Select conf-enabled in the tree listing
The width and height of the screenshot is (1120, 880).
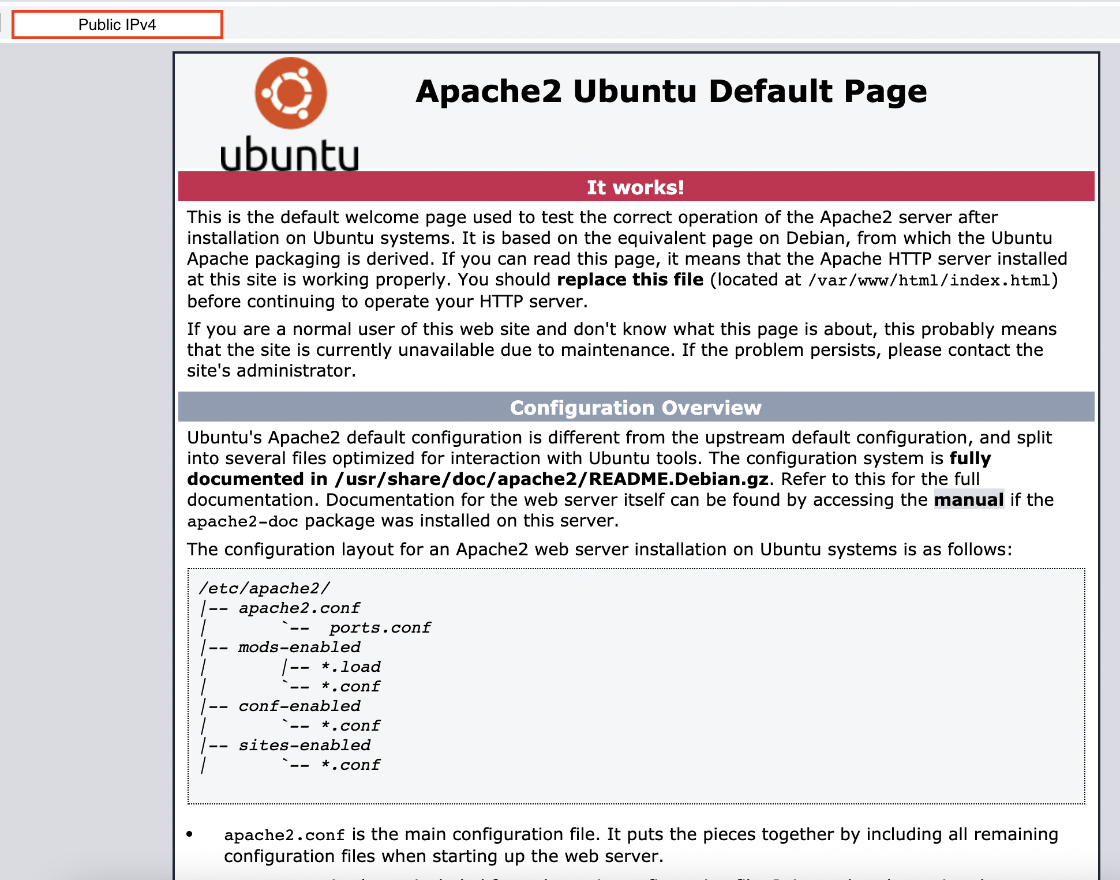pyautogui.click(x=299, y=706)
